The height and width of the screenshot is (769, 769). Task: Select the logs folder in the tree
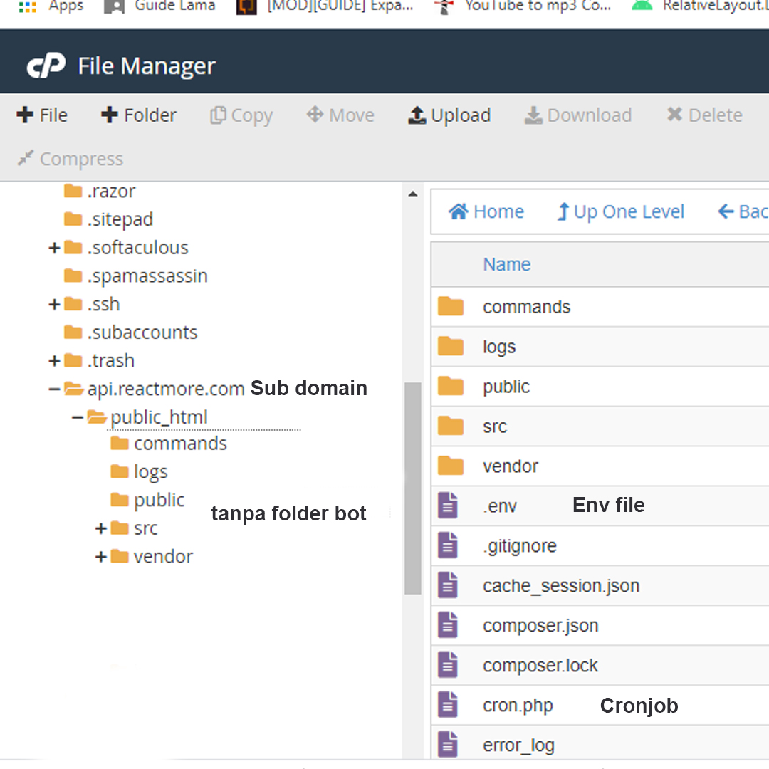(150, 472)
